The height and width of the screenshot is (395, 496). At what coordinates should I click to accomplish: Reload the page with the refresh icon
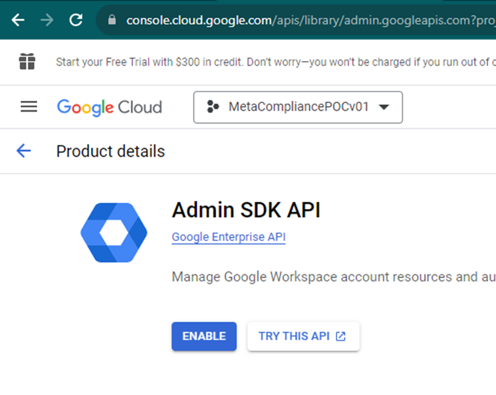(x=76, y=20)
